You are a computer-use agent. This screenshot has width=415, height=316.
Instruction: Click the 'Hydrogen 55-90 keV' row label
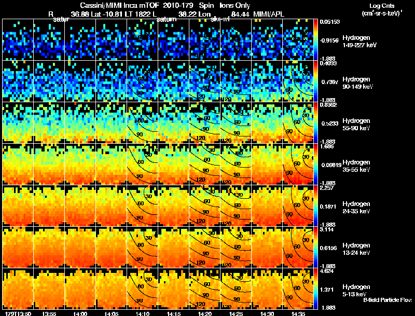point(356,125)
